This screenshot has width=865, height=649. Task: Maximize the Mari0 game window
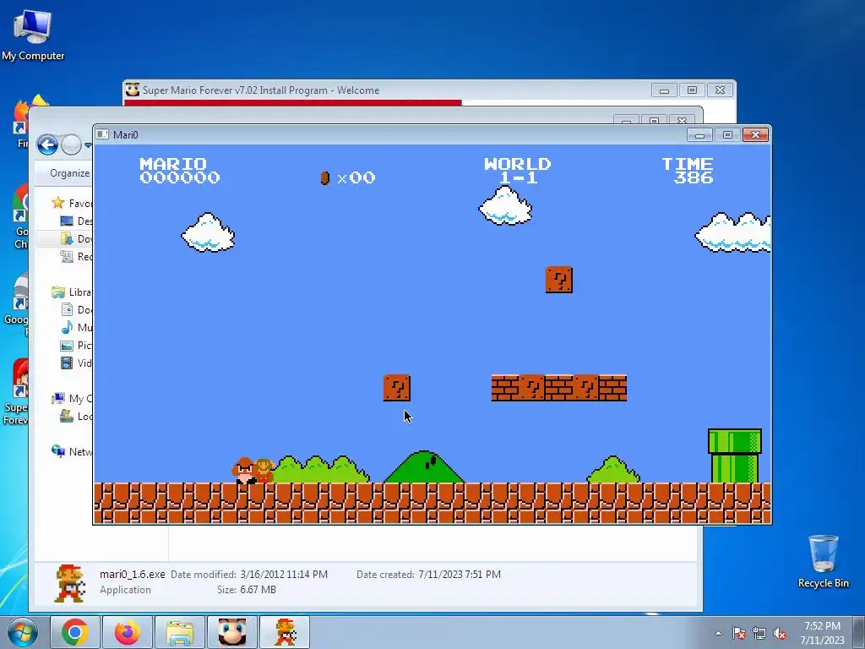tap(727, 134)
